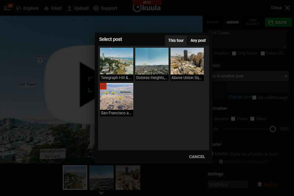Image resolution: width=294 pixels, height=196 pixels.
Task: Click the Upload arrow icon
Action: 69,8
